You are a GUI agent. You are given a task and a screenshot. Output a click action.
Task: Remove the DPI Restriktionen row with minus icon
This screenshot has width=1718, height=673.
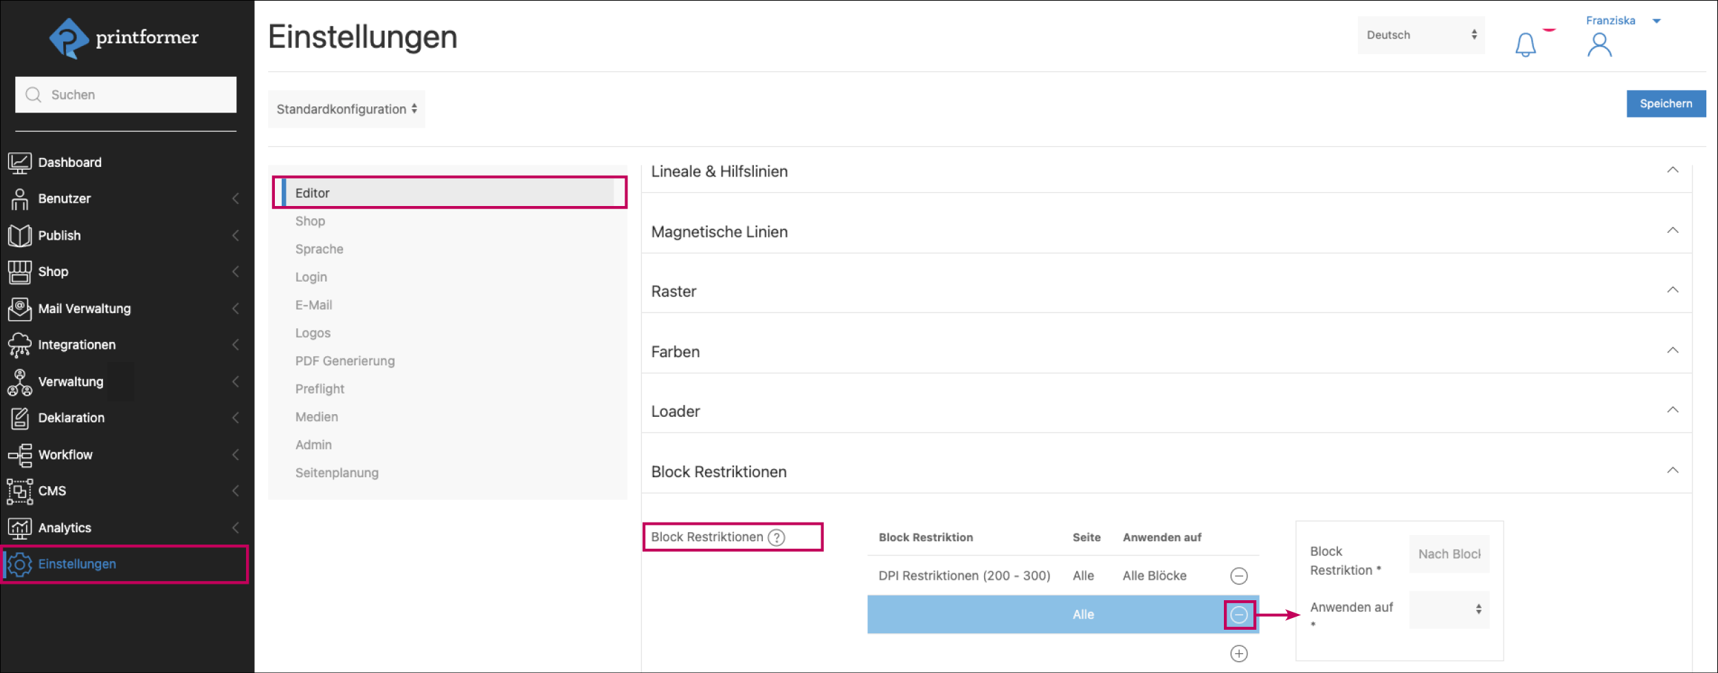[x=1238, y=576]
